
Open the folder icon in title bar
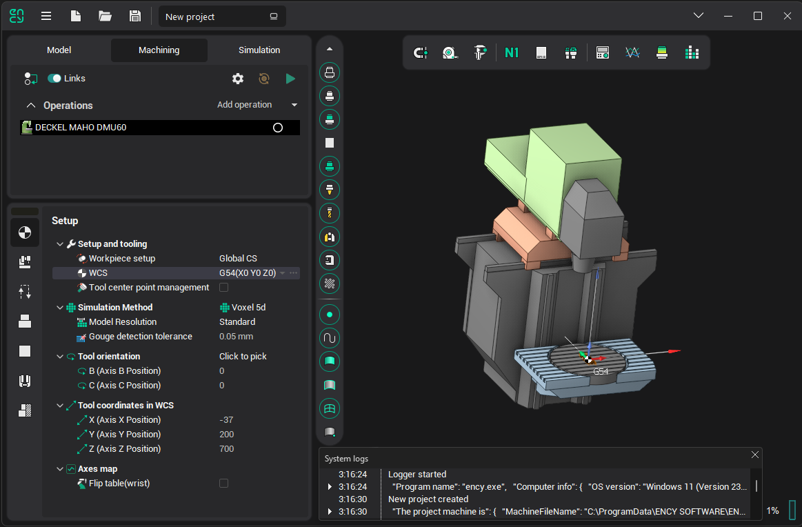tap(106, 16)
